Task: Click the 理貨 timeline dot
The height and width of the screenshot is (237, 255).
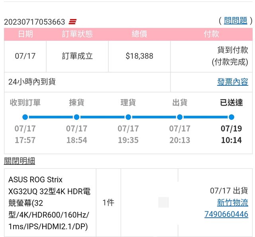Action: pos(128,117)
